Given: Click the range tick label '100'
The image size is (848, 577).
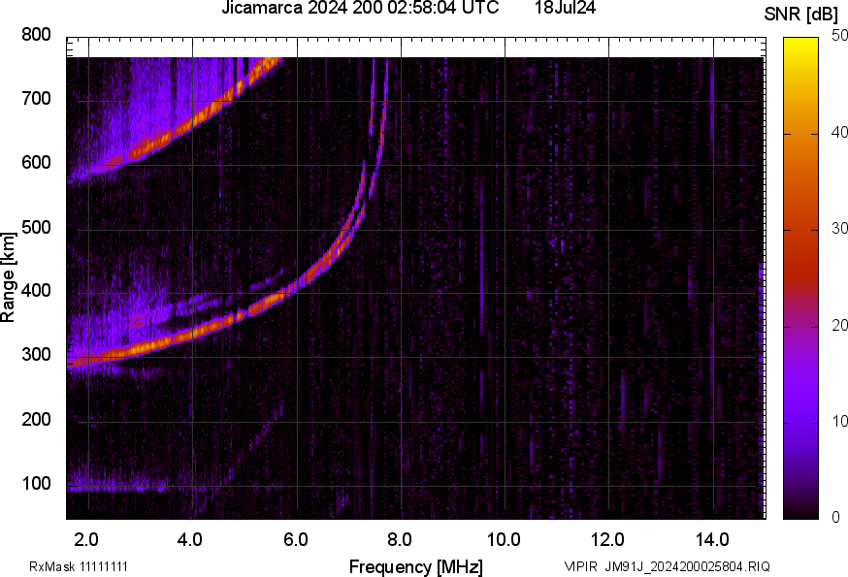Looking at the screenshot, I should pos(36,484).
